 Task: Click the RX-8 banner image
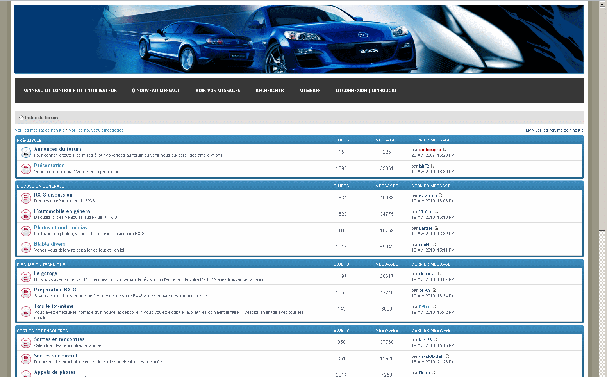pos(299,39)
